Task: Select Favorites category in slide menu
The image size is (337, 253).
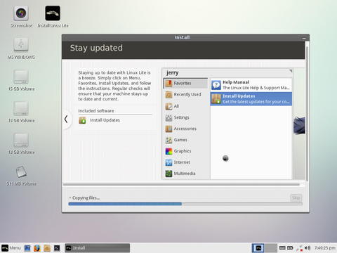Action: pos(185,83)
